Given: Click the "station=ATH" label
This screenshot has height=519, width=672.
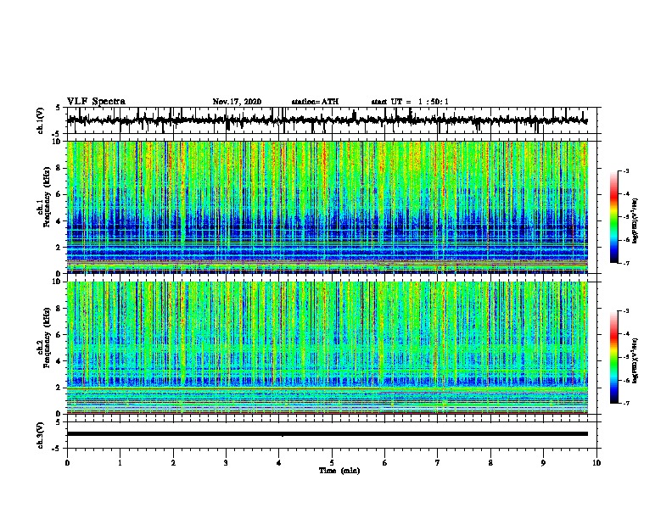Looking at the screenshot, I should pos(315,102).
